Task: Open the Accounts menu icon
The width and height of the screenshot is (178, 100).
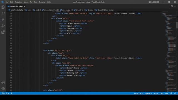Action: (3, 82)
